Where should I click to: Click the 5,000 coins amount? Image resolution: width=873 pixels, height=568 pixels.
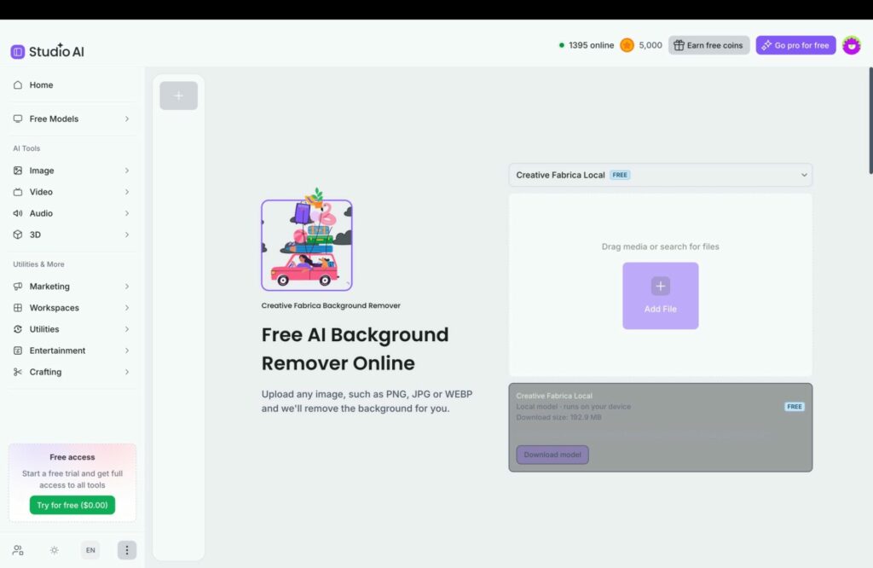point(650,45)
